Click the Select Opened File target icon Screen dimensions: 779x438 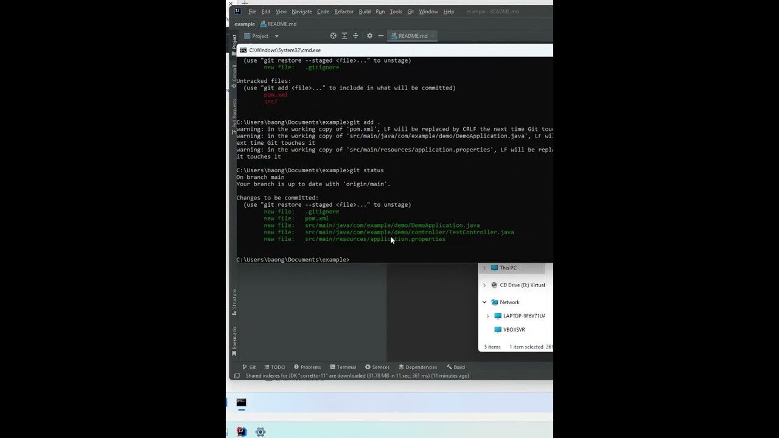[x=333, y=36]
